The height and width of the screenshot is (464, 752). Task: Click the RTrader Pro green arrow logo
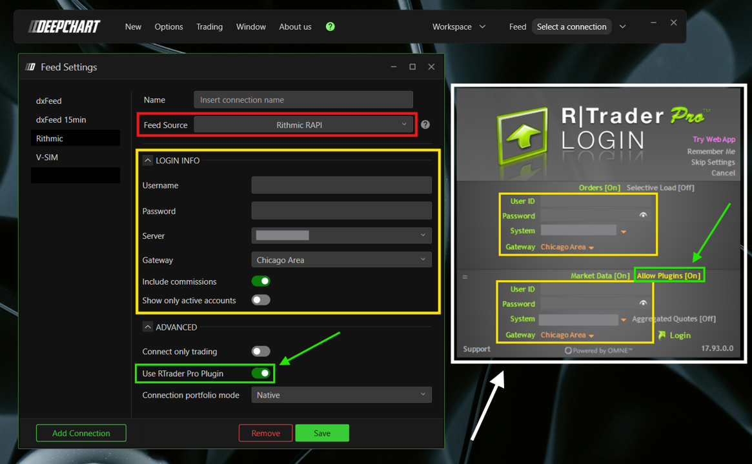point(522,136)
